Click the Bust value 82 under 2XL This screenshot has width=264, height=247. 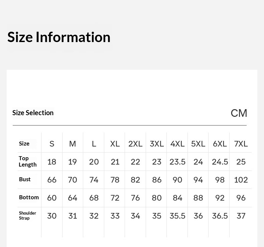tap(135, 180)
